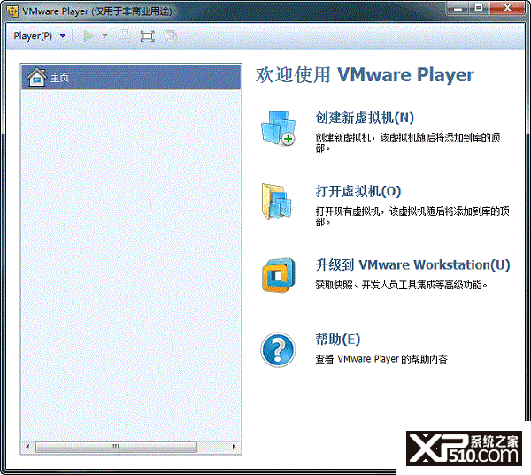Click the text 查看 VMware Player 的帮助内容
The image size is (531, 475).
coord(381,359)
